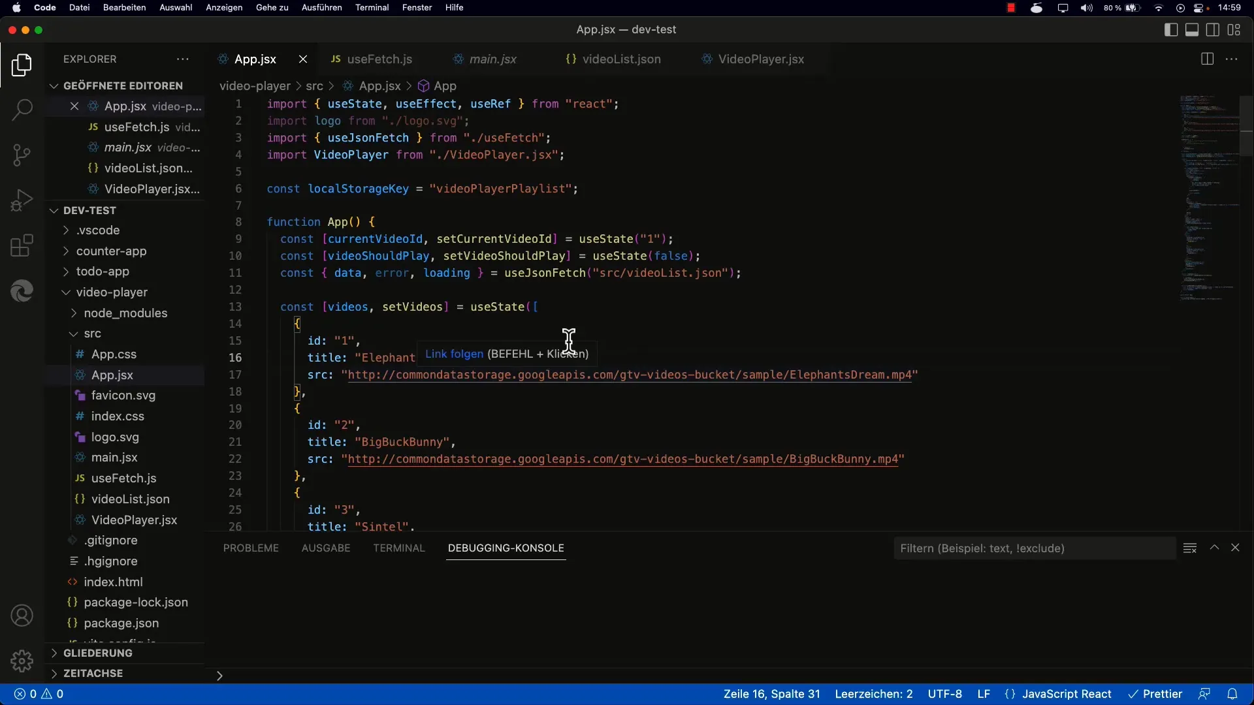The width and height of the screenshot is (1254, 705).
Task: Open the Extensions view icon
Action: [x=22, y=246]
